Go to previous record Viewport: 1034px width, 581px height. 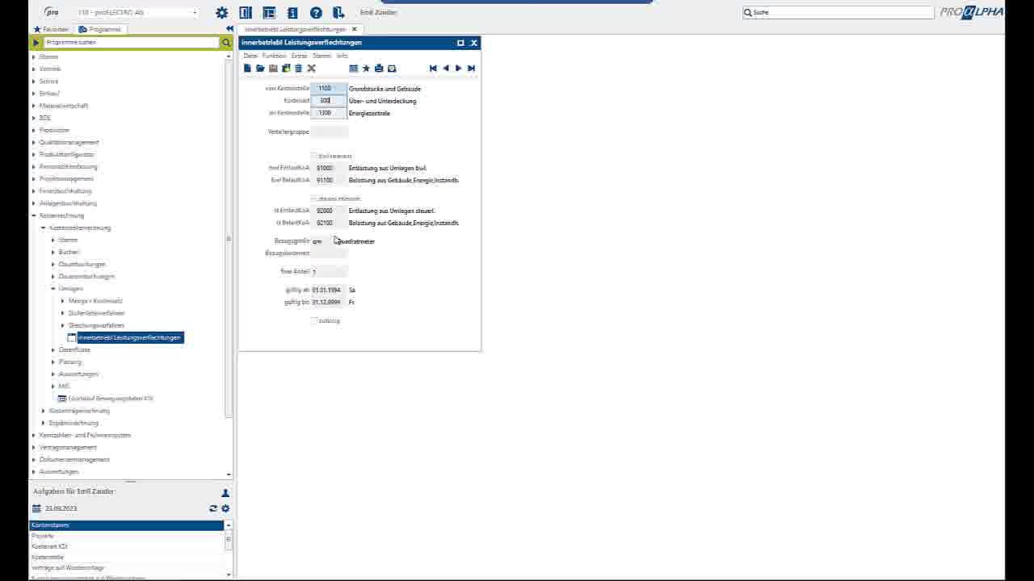pos(445,69)
